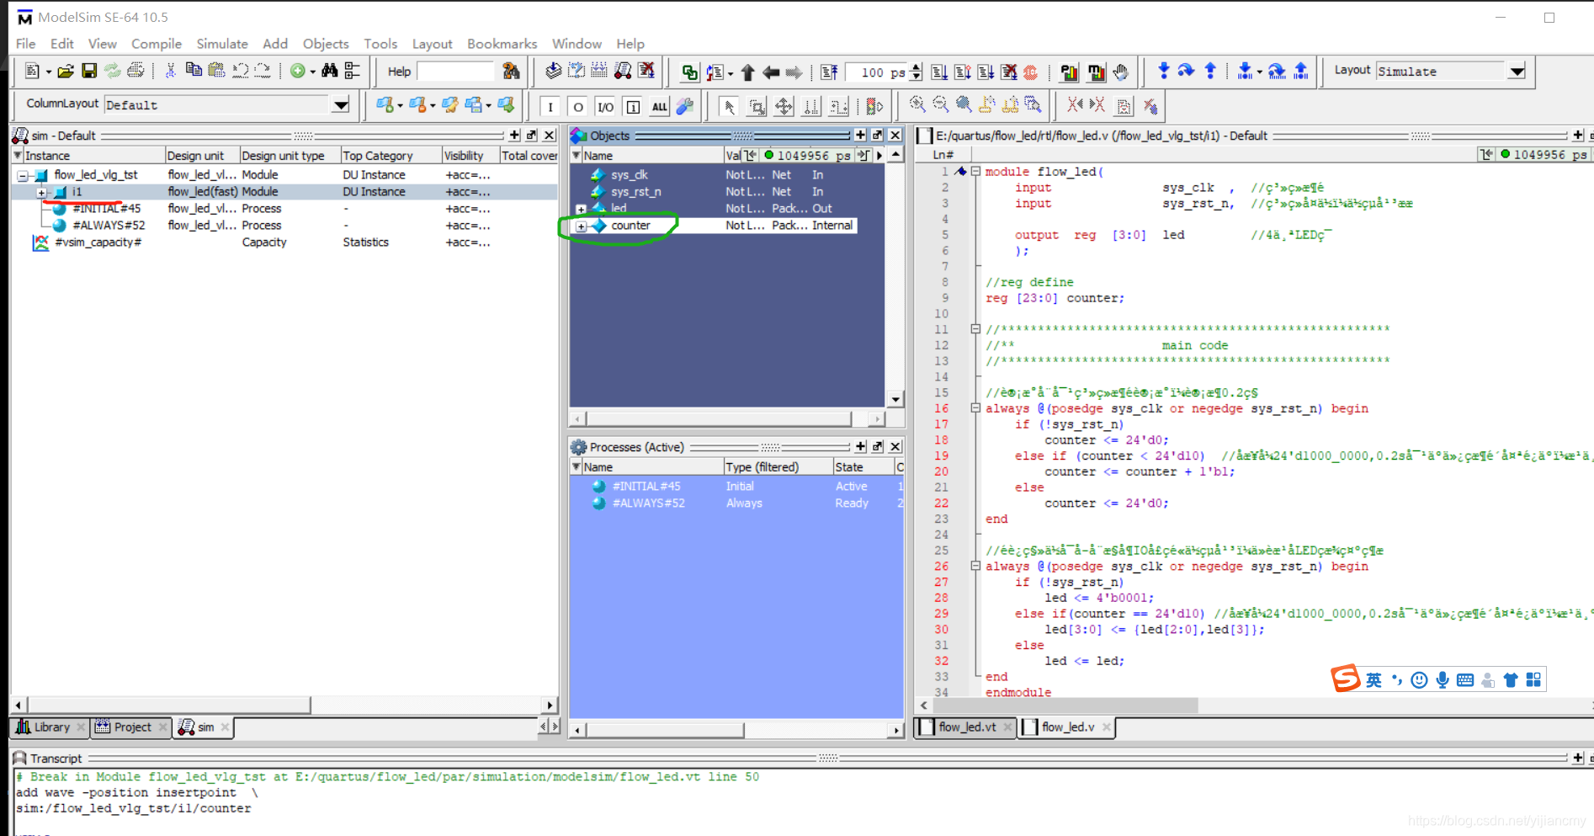The height and width of the screenshot is (836, 1594).
Task: Click the Break simulation icon with red X
Action: [x=646, y=72]
